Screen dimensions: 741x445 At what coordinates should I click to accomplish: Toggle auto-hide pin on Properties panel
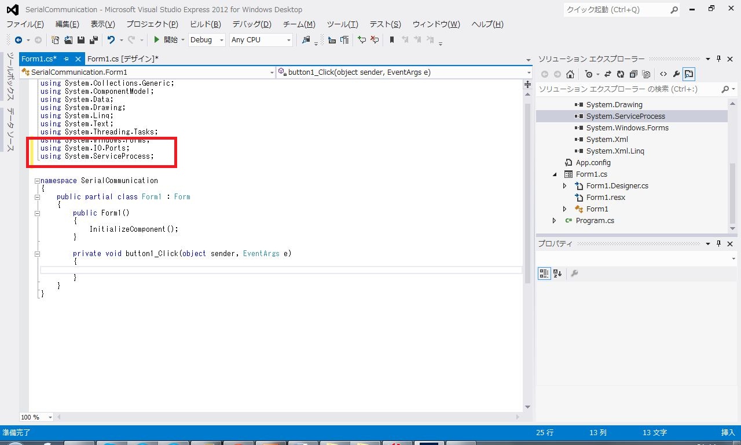coord(719,244)
